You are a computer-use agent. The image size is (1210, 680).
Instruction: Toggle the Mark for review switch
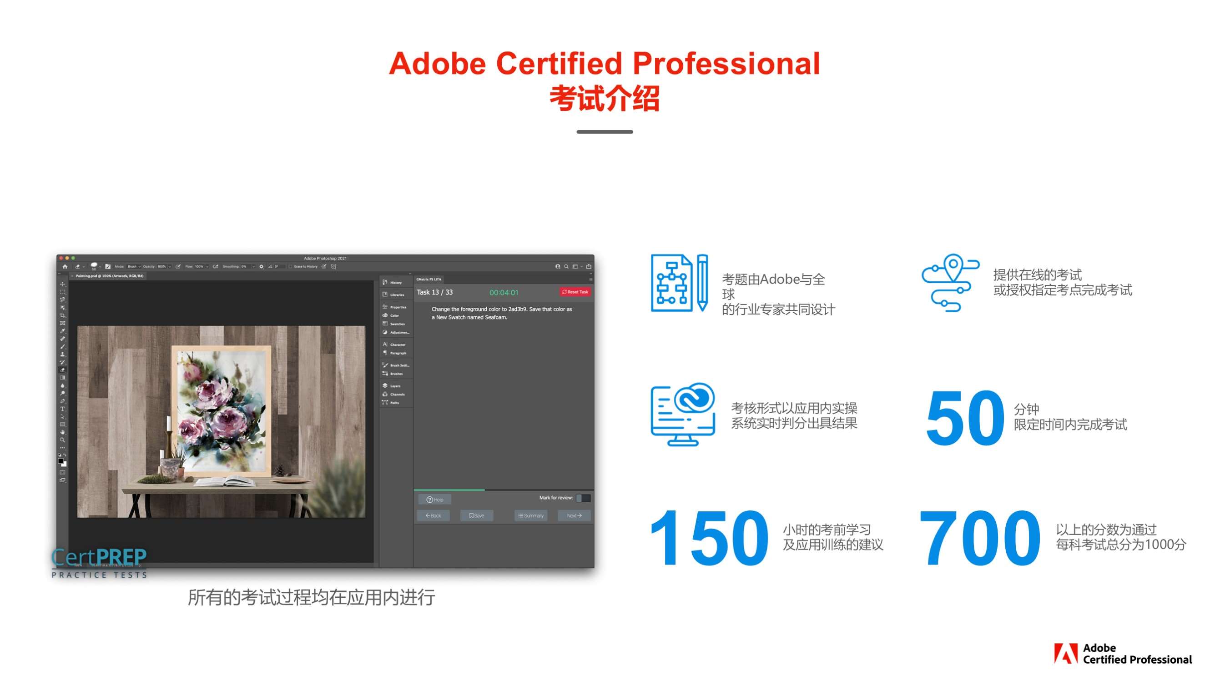pos(583,498)
